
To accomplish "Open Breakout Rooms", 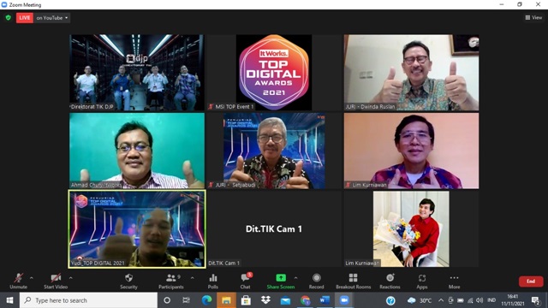I will pyautogui.click(x=353, y=281).
